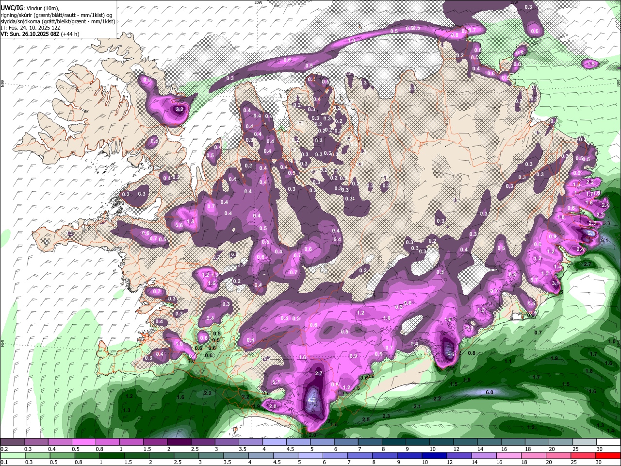621x466 pixels.
Task: Select the light grey snow swatch starting at 25
Action: (x=585, y=442)
